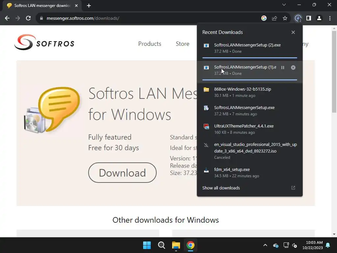The height and width of the screenshot is (253, 337).
Task: Open Windows taskbar search
Action: [161, 245]
